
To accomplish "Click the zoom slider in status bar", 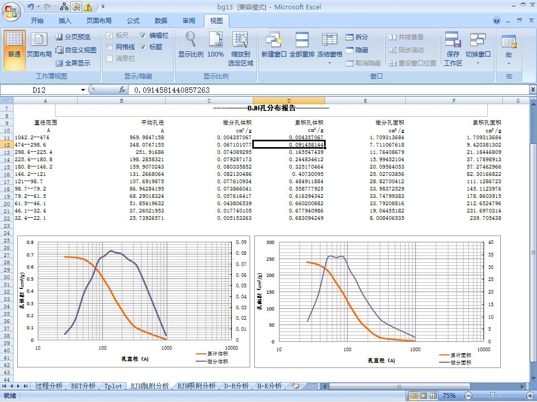I will [x=492, y=396].
